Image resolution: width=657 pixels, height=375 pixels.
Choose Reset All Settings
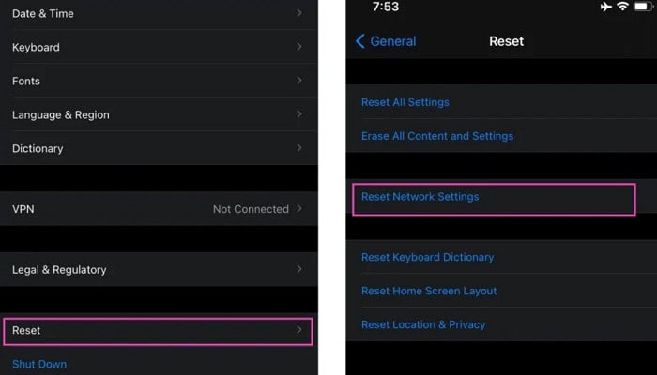(x=405, y=102)
